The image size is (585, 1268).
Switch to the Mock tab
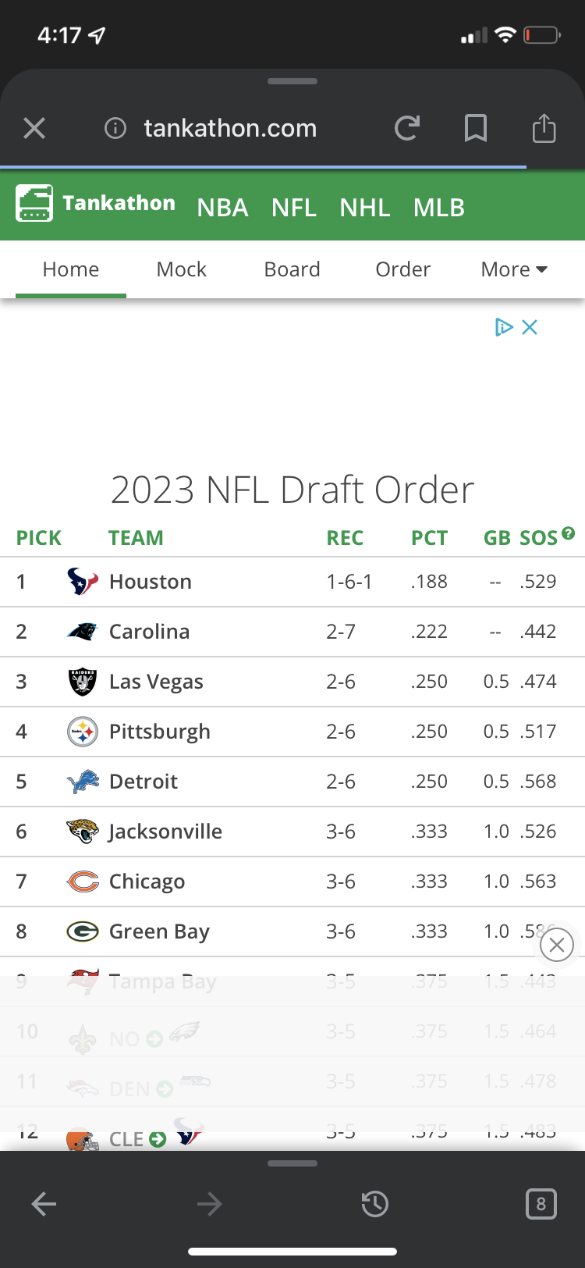[181, 269]
